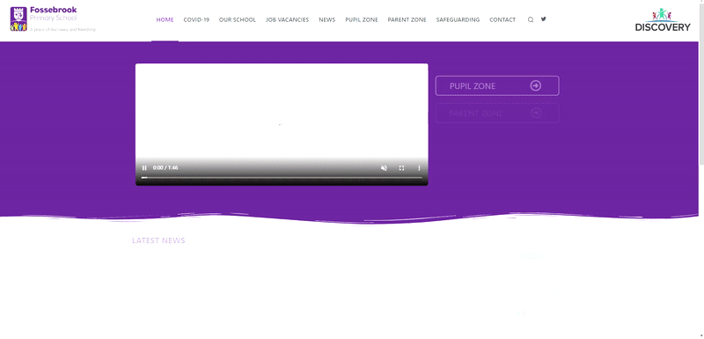Open the NEWS navigation link
Image resolution: width=704 pixels, height=339 pixels.
(x=326, y=19)
